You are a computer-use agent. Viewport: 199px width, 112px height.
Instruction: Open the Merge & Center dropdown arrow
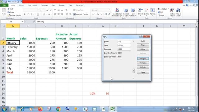coord(89,14)
